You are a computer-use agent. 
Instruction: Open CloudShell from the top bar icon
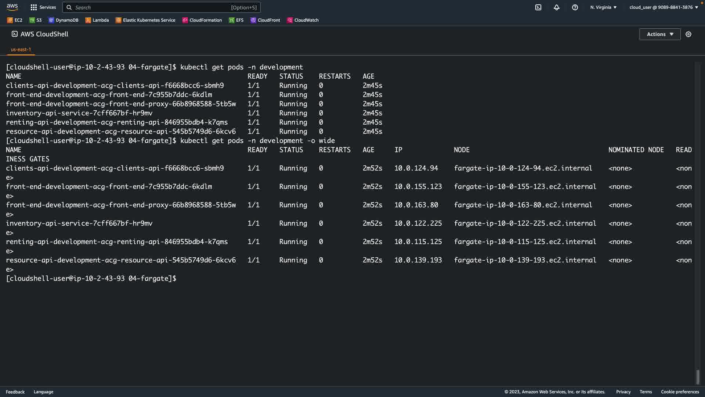[538, 7]
